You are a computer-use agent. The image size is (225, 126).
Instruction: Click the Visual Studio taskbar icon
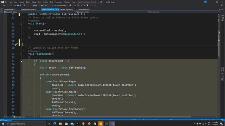click(x=112, y=124)
